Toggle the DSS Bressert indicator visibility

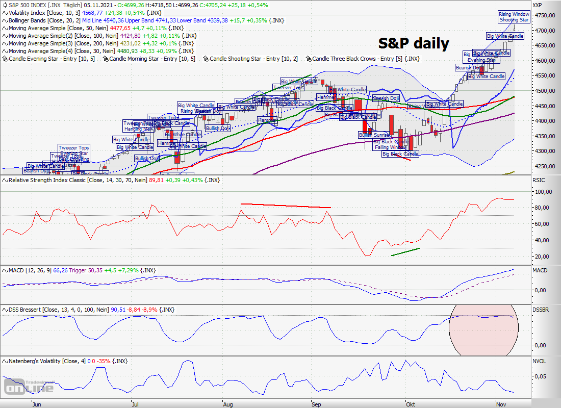point(4,309)
